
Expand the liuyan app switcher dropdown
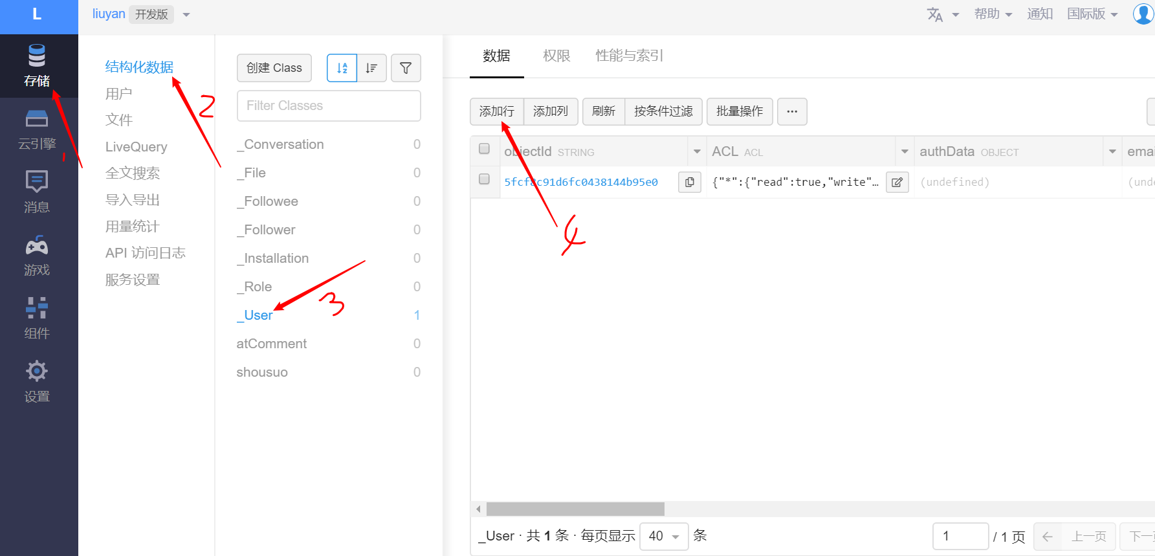[186, 14]
